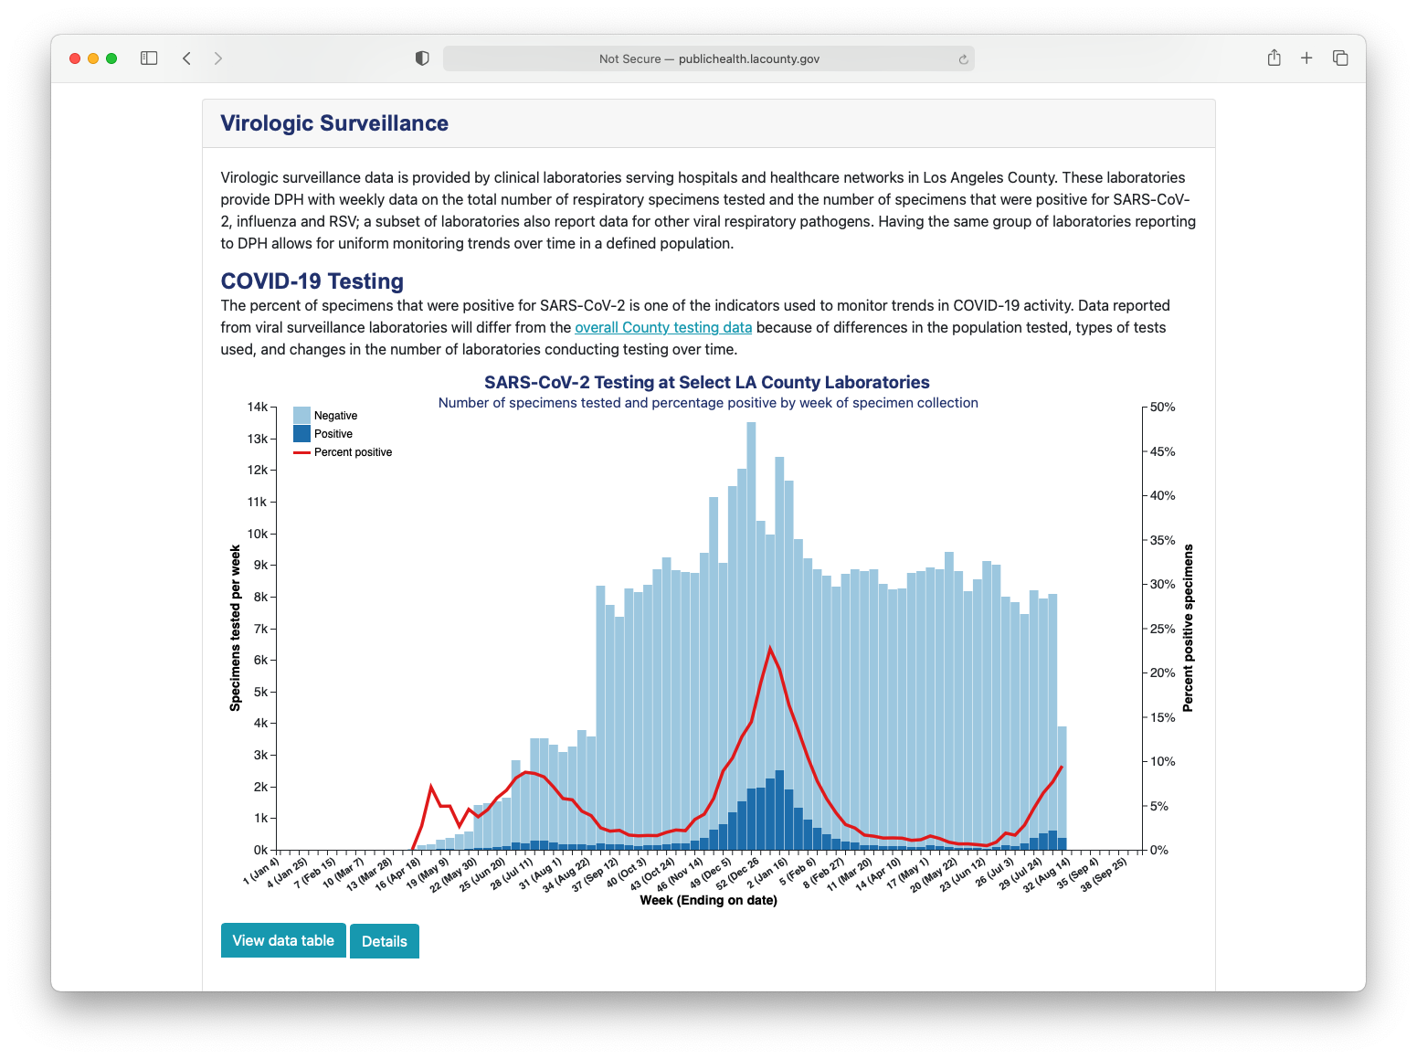Click the Specimens tested per week axis title
The image size is (1417, 1059).
click(x=235, y=628)
